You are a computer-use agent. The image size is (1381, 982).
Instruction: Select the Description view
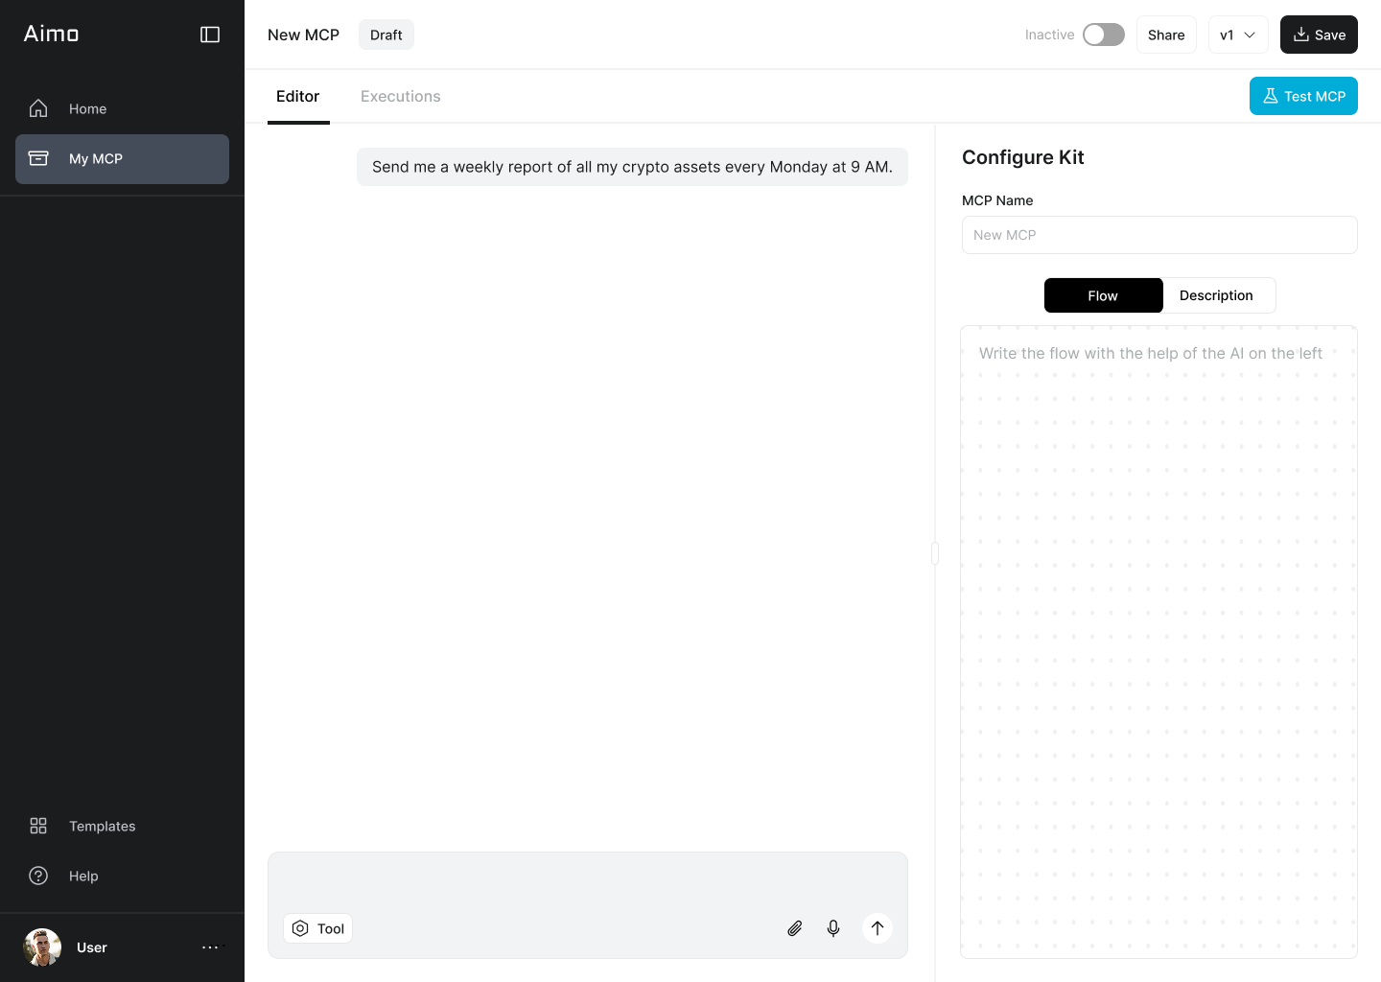[x=1216, y=295]
